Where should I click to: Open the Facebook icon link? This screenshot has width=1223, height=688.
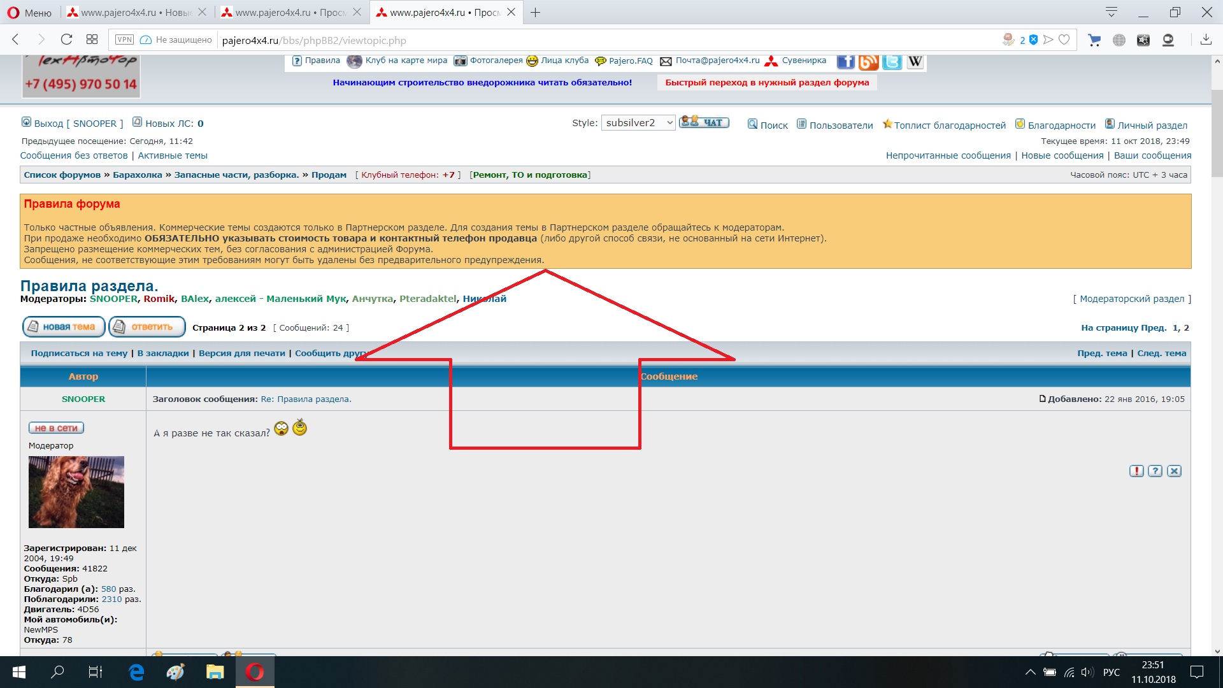[x=845, y=61]
